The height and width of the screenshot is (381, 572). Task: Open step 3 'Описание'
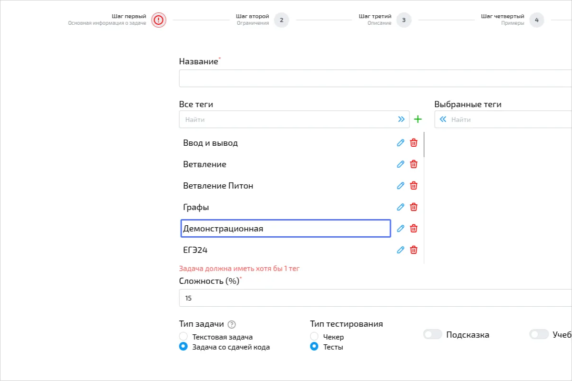pyautogui.click(x=404, y=20)
